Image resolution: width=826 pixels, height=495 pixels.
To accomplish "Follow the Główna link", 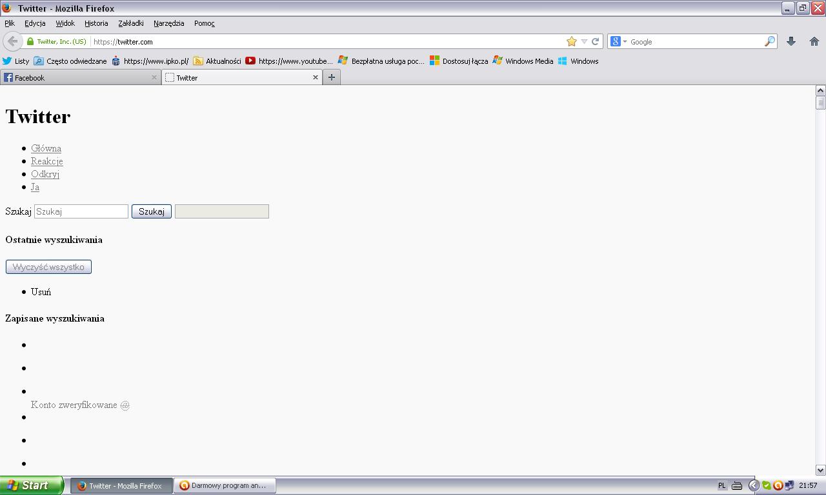I will [x=46, y=148].
